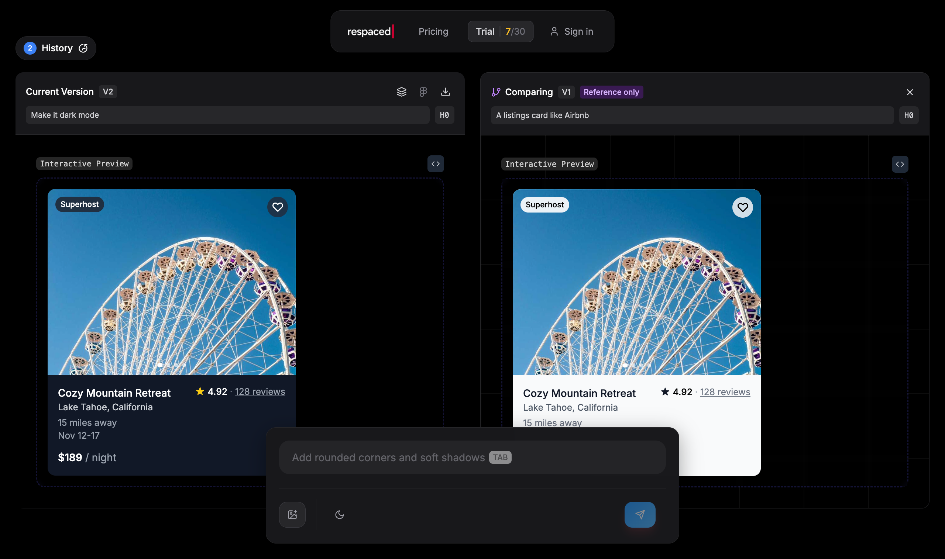Toggle dark mode moon icon in prompt box
The height and width of the screenshot is (559, 945).
tap(340, 515)
